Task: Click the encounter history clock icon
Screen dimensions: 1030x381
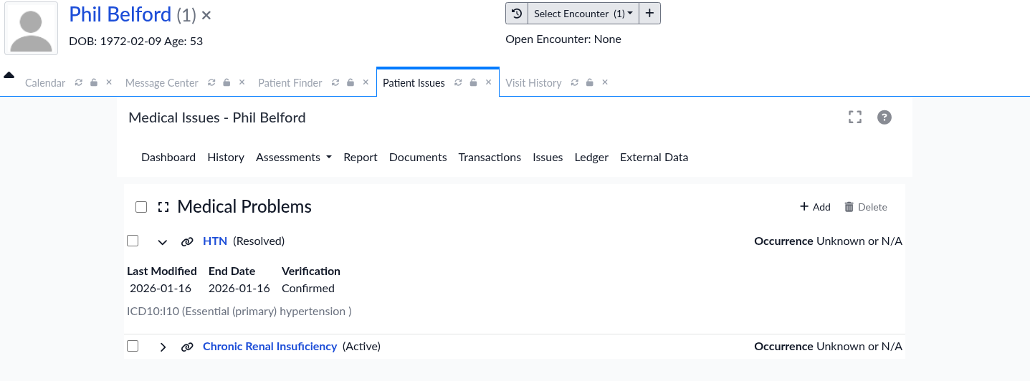Action: [x=517, y=14]
